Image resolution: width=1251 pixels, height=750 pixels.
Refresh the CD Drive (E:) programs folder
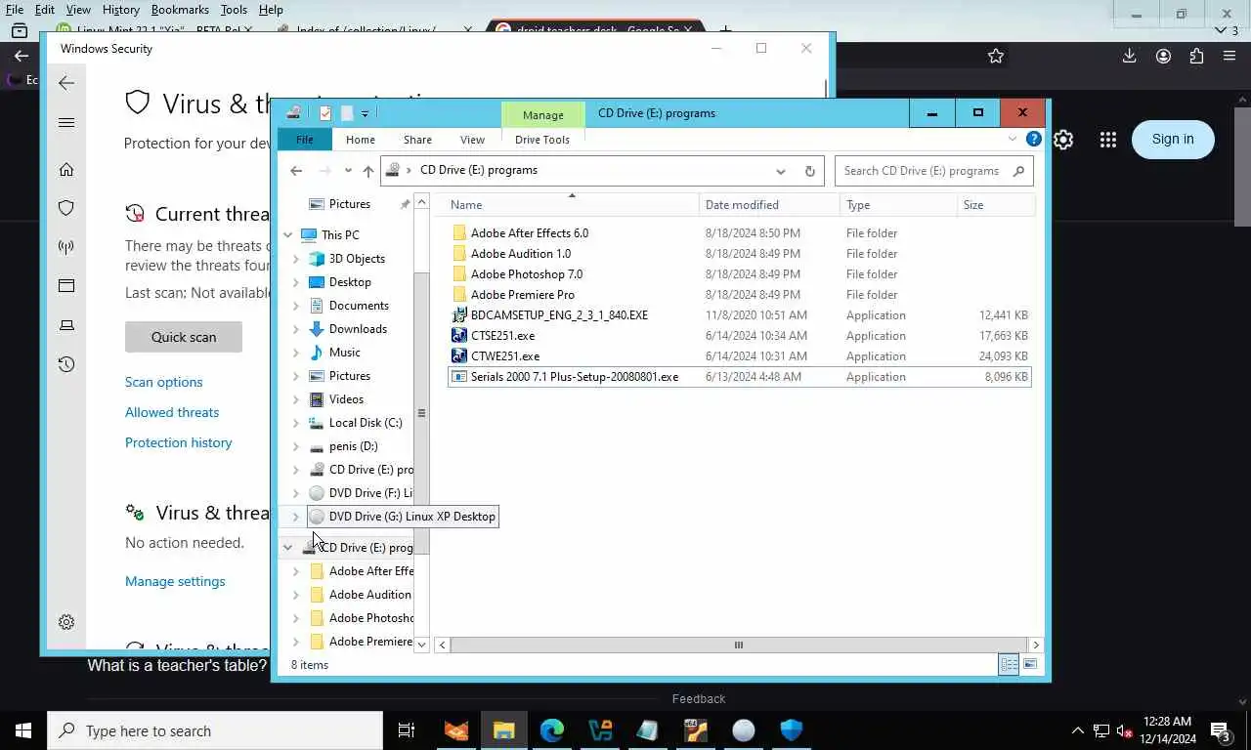(x=809, y=171)
